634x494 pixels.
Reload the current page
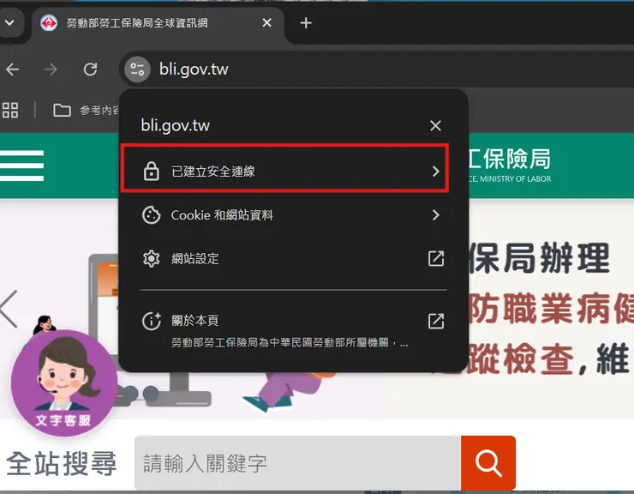90,69
